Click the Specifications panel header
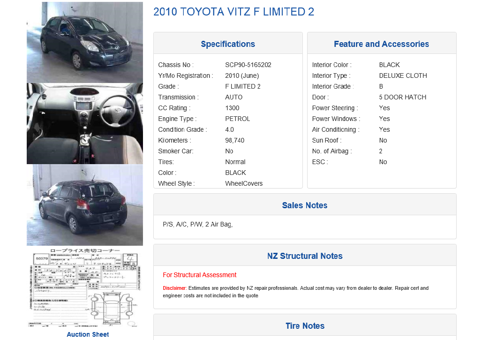The image size is (504, 340). coord(228,44)
